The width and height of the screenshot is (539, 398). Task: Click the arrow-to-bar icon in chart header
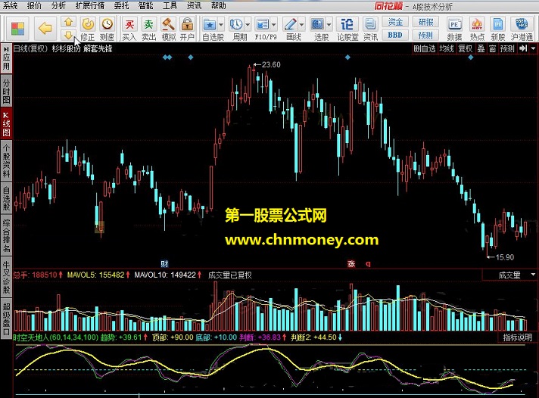click(523, 49)
